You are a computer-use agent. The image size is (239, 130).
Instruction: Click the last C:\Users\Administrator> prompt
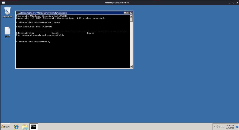[32, 41]
